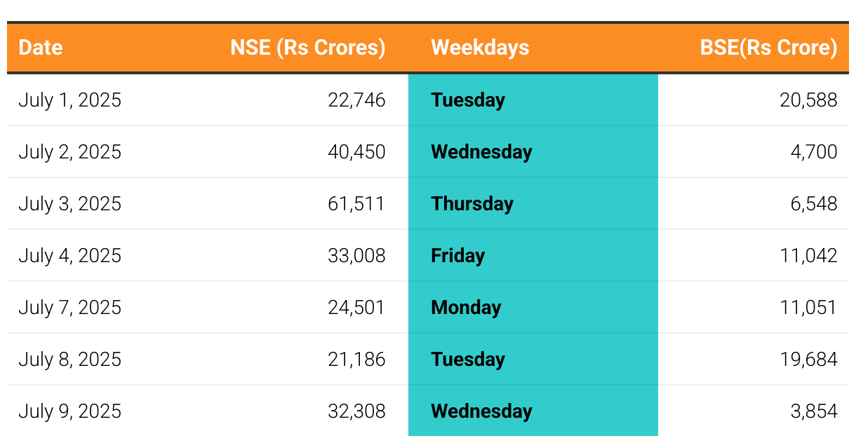This screenshot has height=443, width=856.
Task: Select the NSE value 40,450
Action: 356,152
